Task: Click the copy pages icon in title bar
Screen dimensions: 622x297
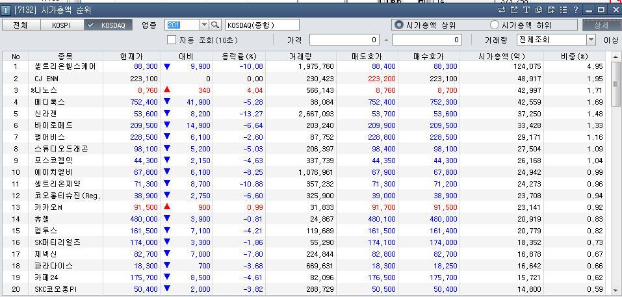Action: (539, 10)
